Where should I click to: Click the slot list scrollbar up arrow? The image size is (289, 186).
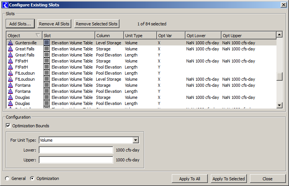coord(280,34)
